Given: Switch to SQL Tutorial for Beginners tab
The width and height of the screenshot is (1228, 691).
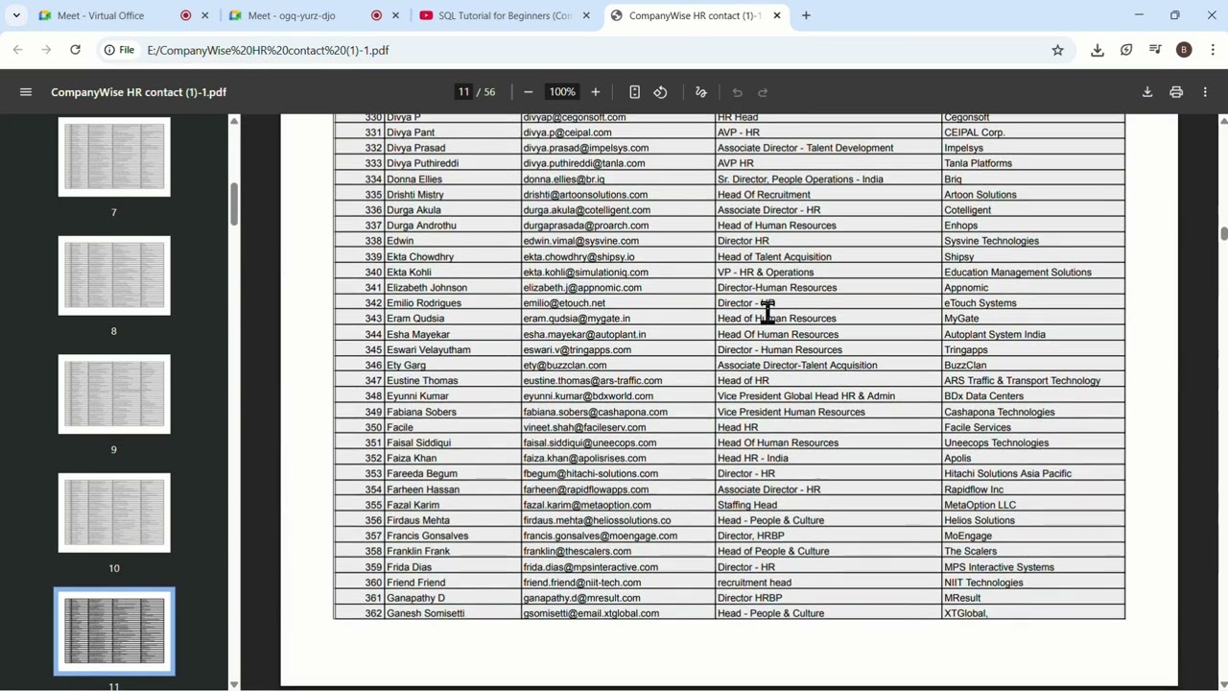Looking at the screenshot, I should tap(506, 15).
